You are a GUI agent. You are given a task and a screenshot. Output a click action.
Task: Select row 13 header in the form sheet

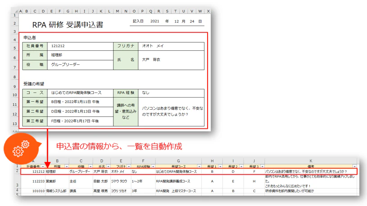coord(15,123)
